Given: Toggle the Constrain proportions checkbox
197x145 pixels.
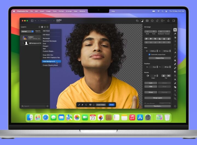Looking at the screenshot, I should click(149, 54).
